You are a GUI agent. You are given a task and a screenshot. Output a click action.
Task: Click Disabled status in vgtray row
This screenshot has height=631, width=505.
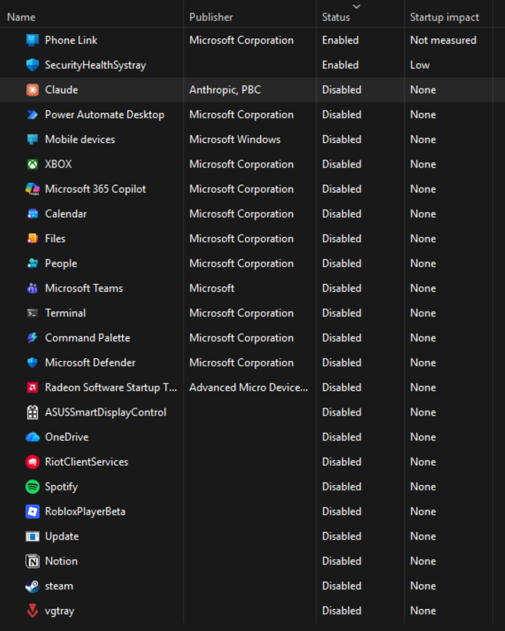[342, 611]
